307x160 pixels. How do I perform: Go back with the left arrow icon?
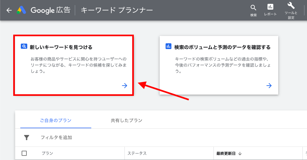(x=9, y=10)
